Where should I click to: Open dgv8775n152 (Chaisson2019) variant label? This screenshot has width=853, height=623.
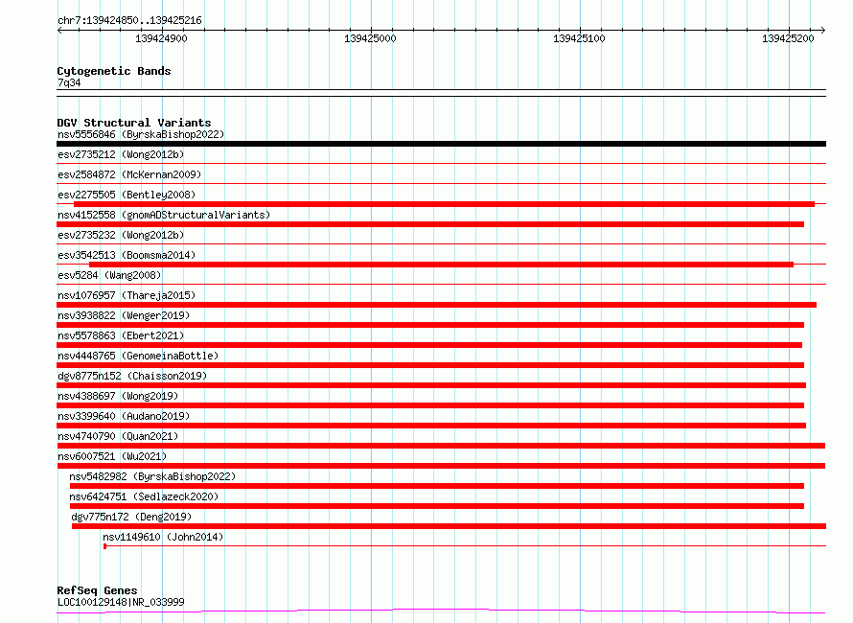[x=132, y=376]
